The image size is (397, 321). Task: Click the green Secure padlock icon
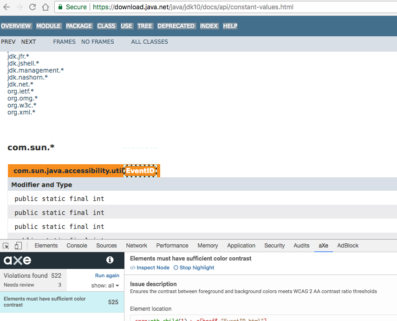[x=60, y=7]
